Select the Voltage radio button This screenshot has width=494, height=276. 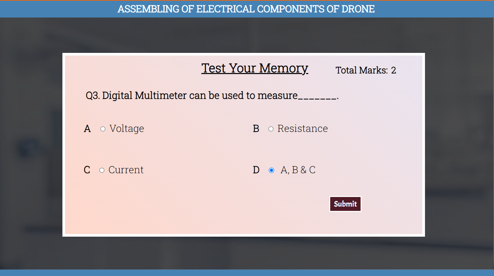pos(103,129)
